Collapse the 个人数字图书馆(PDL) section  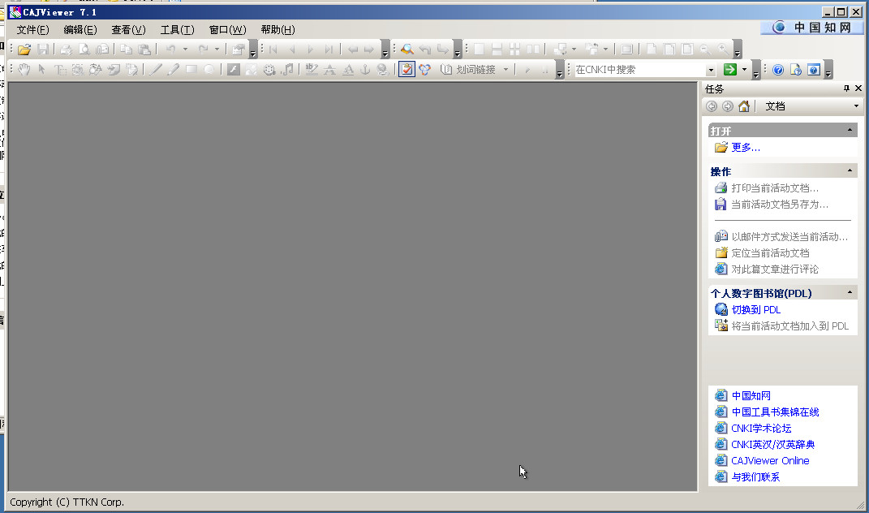(x=850, y=292)
